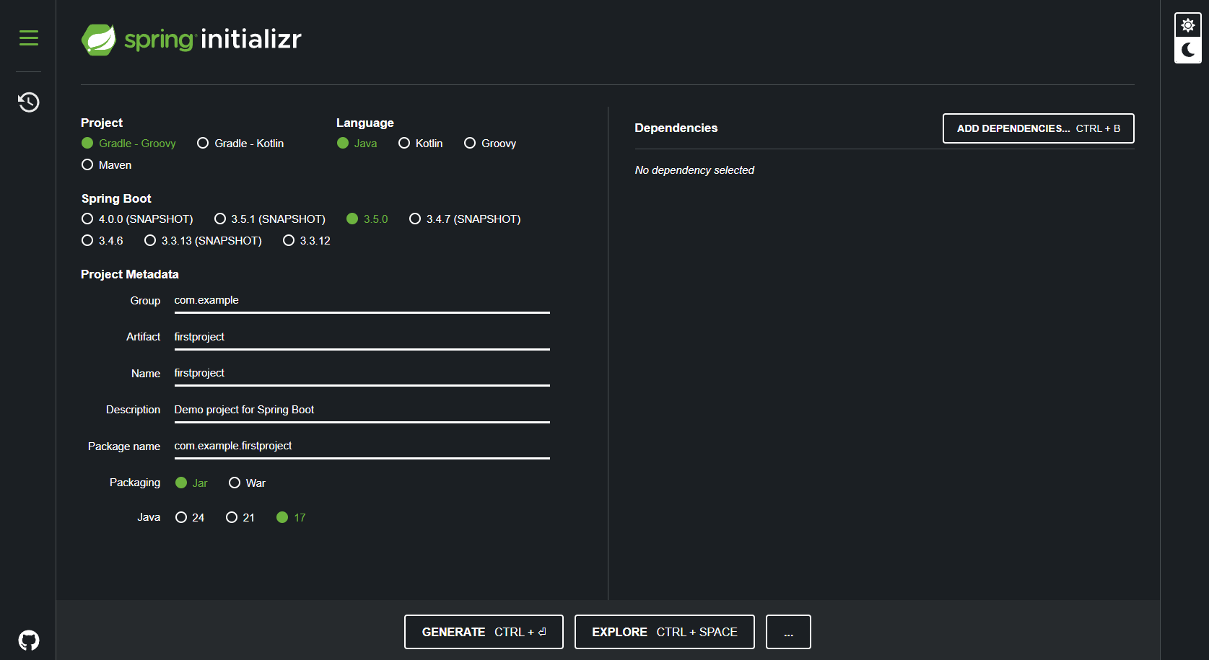1209x660 pixels.
Task: Open the history clock icon
Action: coord(29,102)
